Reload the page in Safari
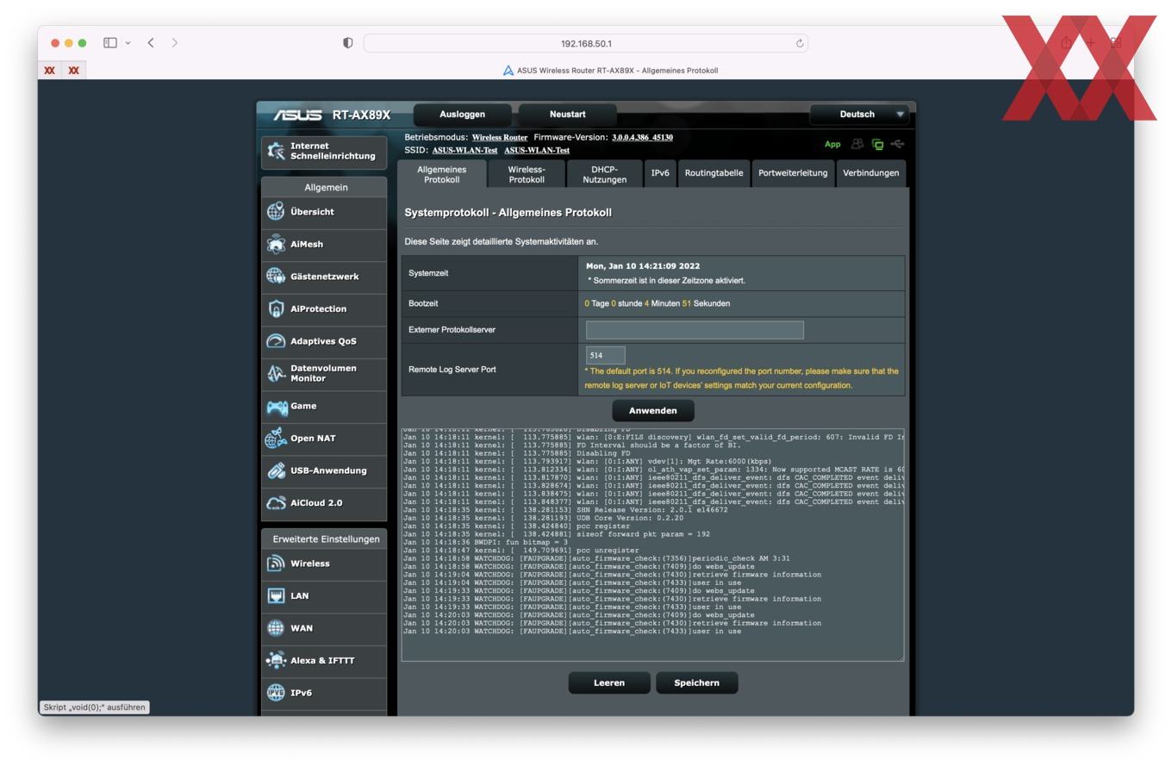Viewport: 1172px width, 766px height. 800,43
